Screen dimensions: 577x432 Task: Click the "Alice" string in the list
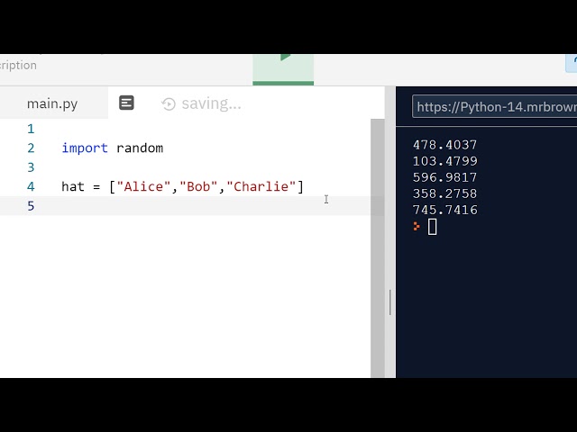[143, 186]
